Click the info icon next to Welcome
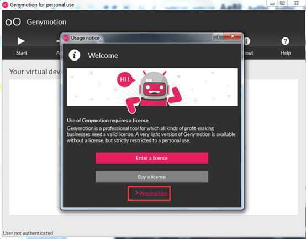 tap(75, 55)
